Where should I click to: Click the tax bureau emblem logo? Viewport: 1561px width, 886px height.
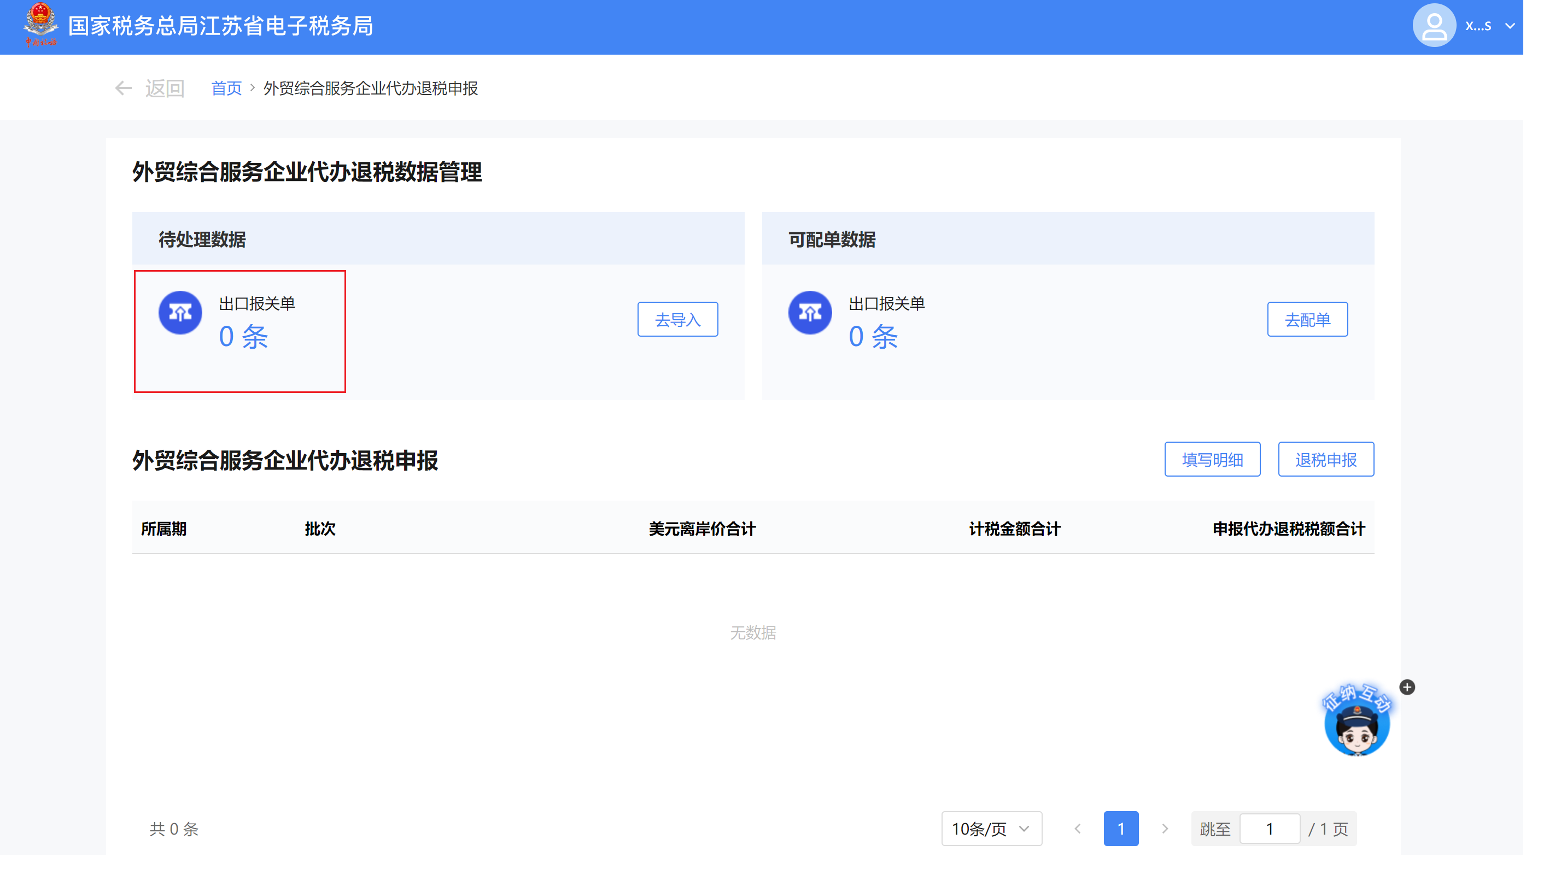[x=40, y=25]
